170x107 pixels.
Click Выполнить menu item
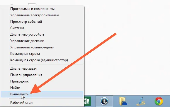pyautogui.click(x=42, y=94)
